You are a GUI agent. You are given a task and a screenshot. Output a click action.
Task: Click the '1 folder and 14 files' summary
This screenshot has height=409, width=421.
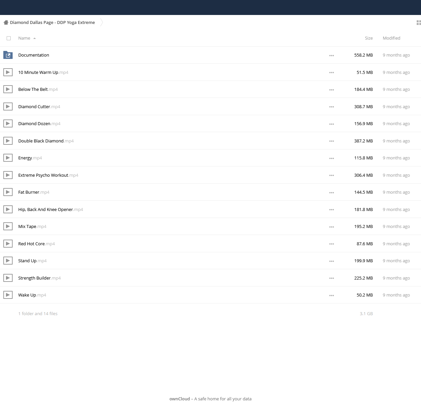[38, 314]
